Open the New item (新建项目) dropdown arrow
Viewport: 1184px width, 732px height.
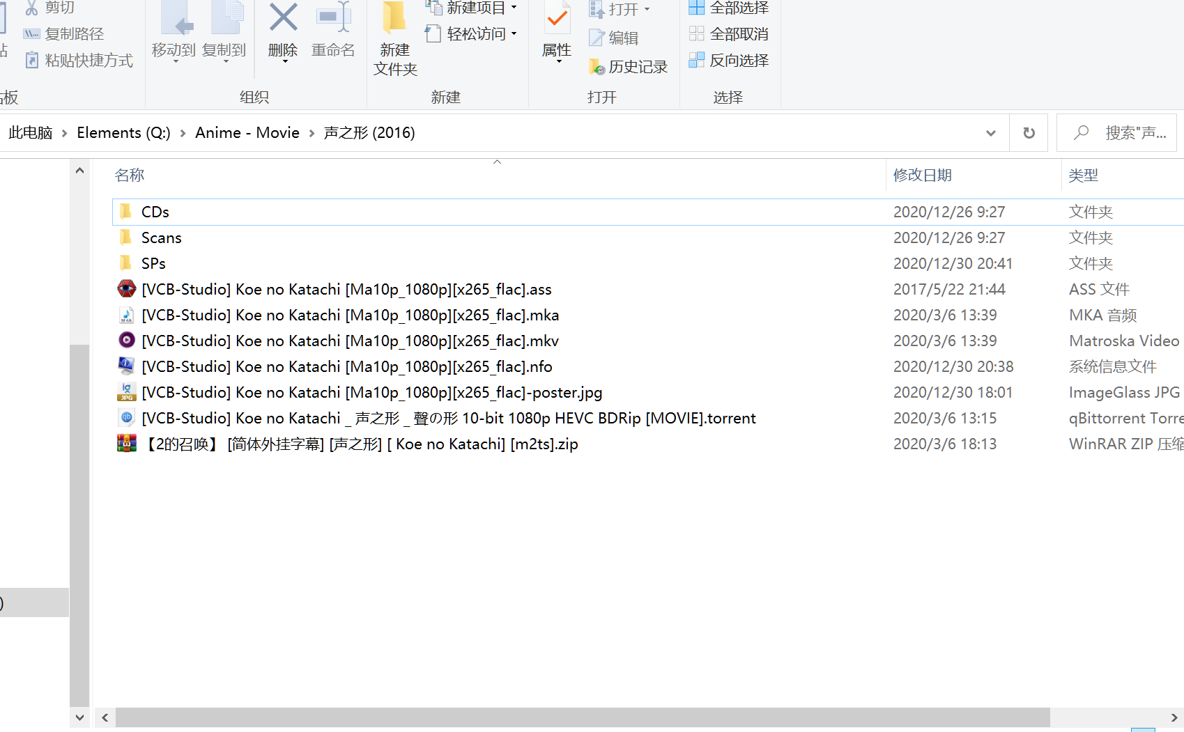click(514, 8)
